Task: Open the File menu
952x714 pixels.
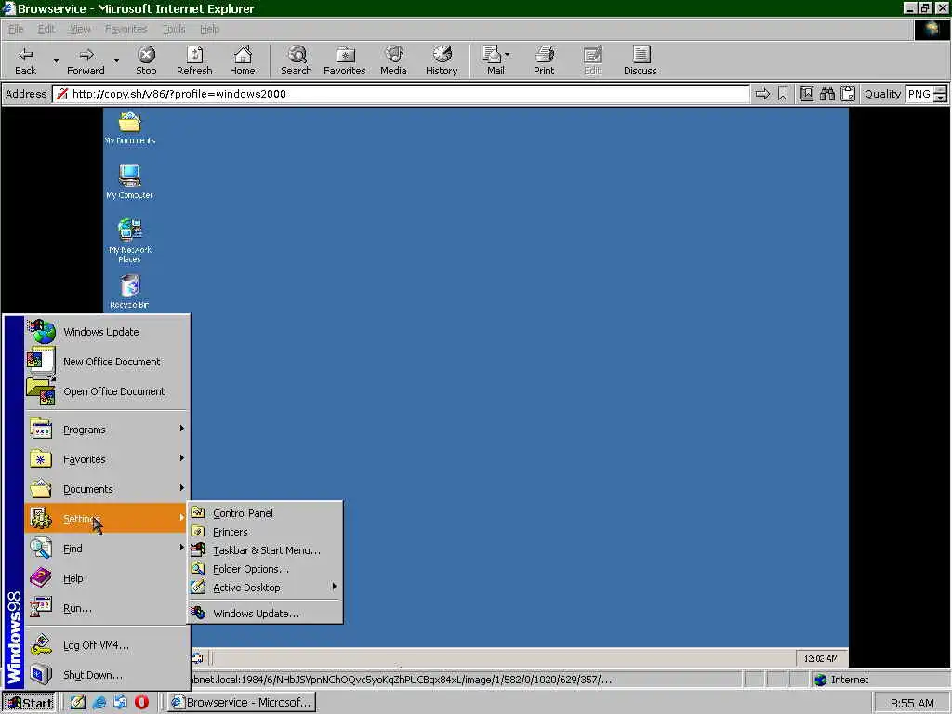Action: [x=16, y=29]
